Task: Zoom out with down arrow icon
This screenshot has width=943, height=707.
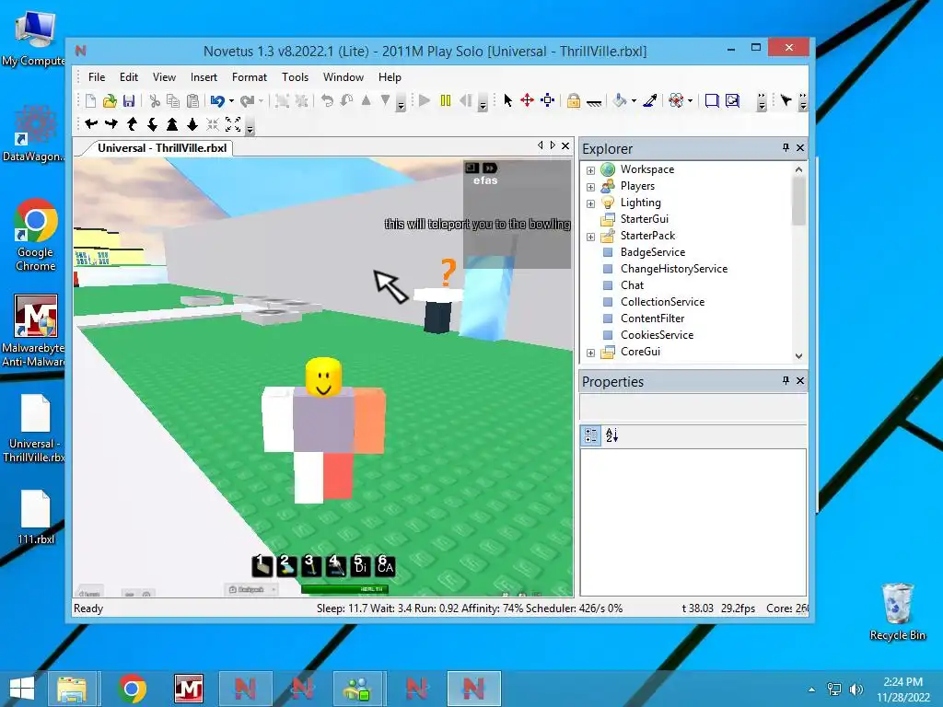Action: 192,124
